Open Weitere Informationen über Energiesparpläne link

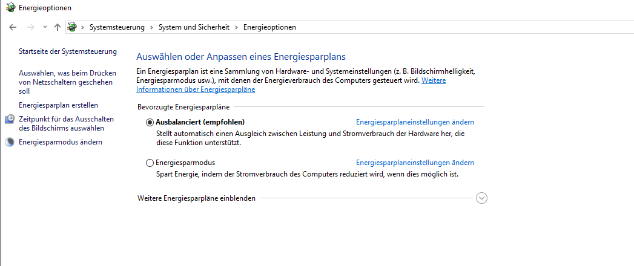(196, 89)
